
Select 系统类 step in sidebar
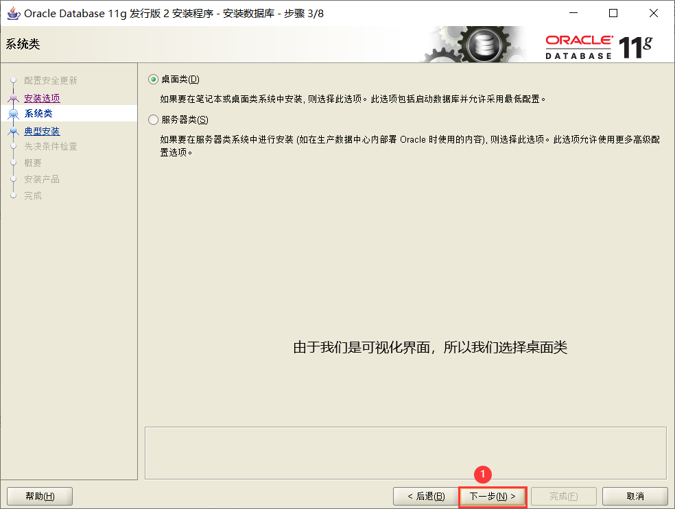pyautogui.click(x=38, y=113)
